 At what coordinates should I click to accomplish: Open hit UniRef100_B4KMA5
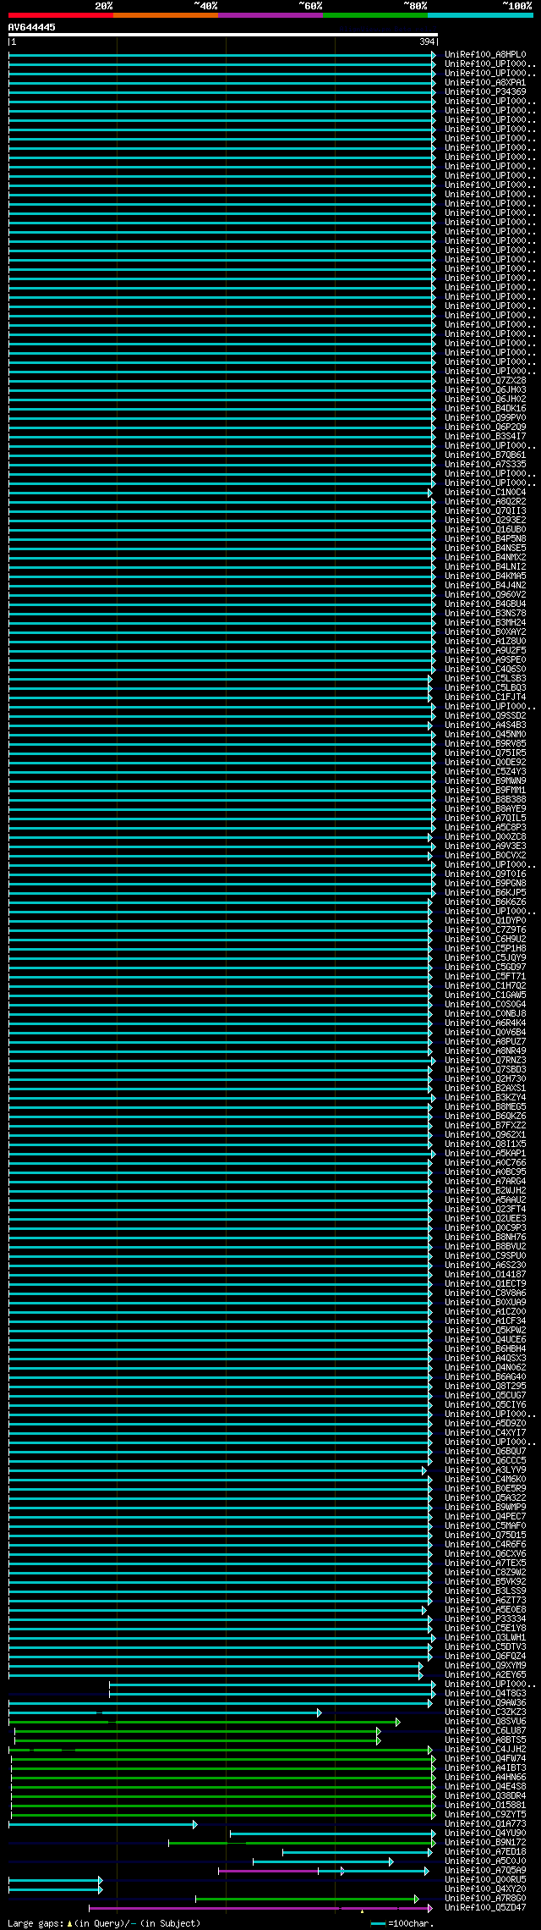click(485, 576)
